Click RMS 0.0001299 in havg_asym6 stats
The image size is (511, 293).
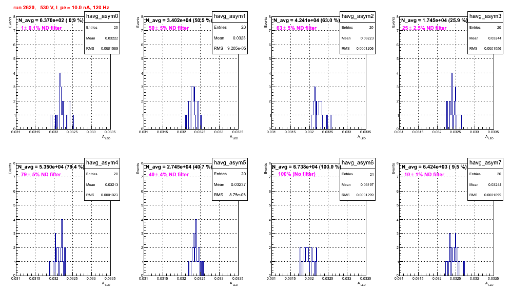358,195
